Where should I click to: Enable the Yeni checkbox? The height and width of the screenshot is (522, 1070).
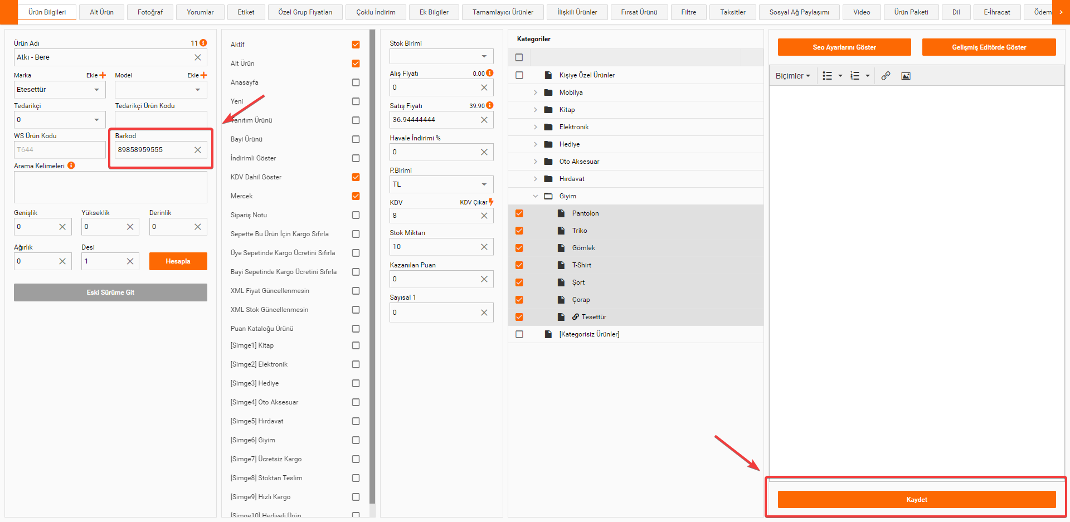coord(356,101)
